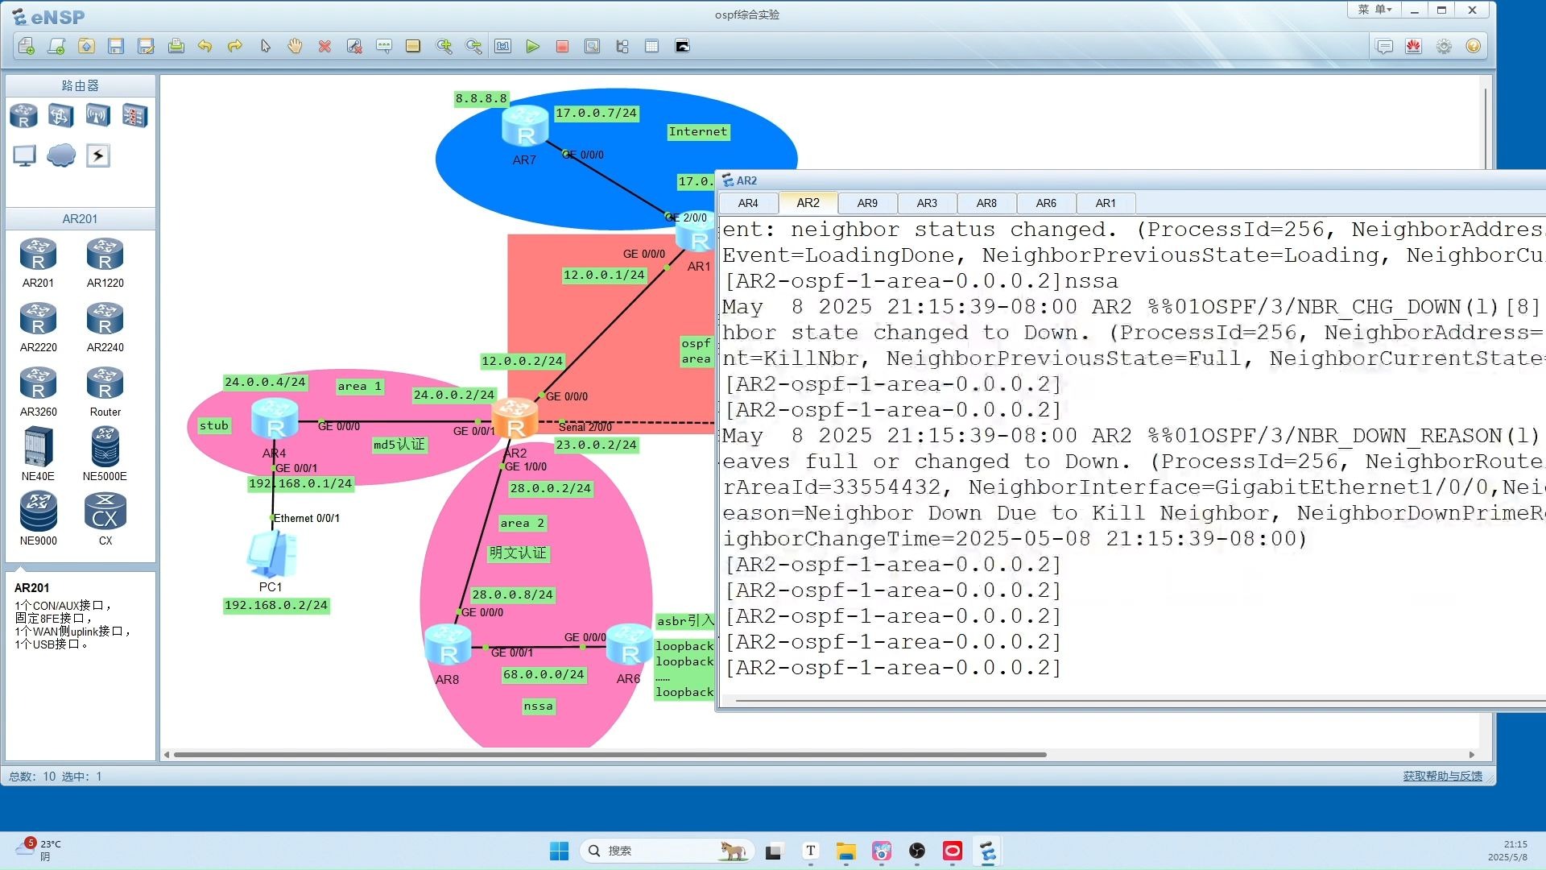
Task: Select PC1 on the topology canvas
Action: pyautogui.click(x=272, y=554)
